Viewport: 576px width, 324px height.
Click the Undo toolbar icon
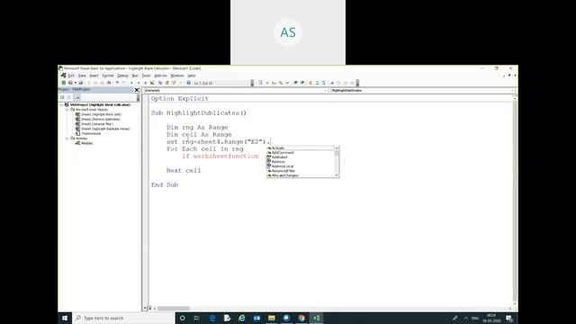[x=117, y=83]
